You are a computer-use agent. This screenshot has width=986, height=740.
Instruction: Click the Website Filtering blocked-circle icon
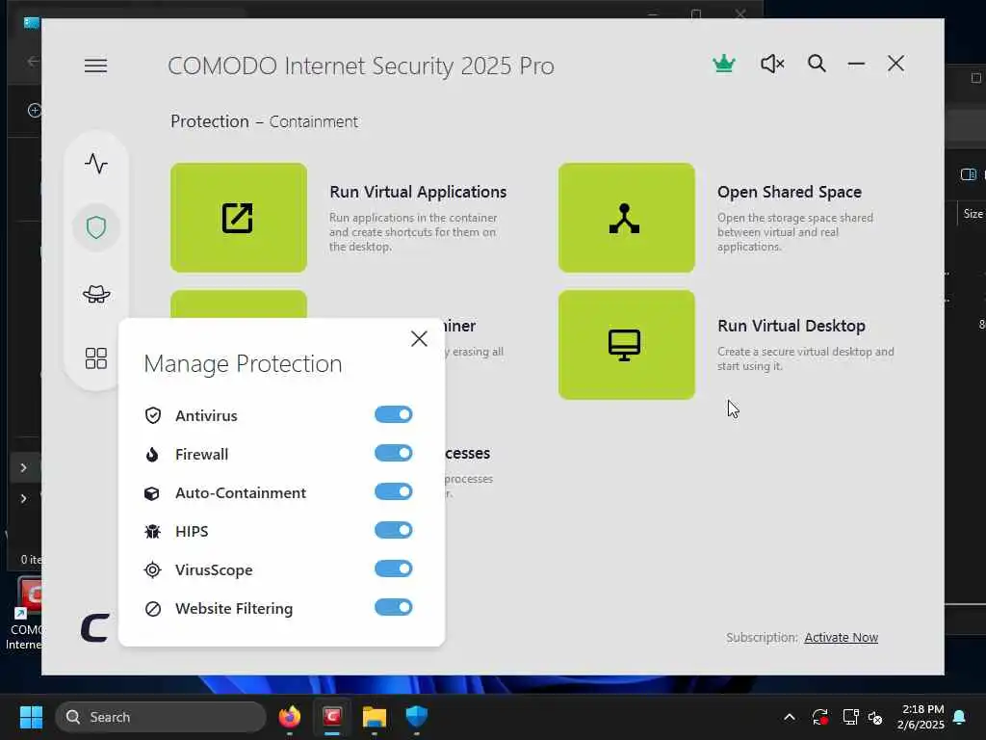153,609
